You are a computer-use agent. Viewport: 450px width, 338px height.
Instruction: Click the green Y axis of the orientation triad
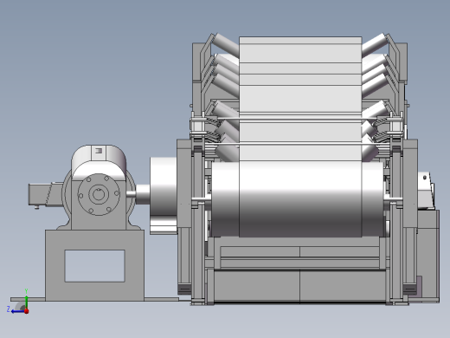pyautogui.click(x=26, y=302)
